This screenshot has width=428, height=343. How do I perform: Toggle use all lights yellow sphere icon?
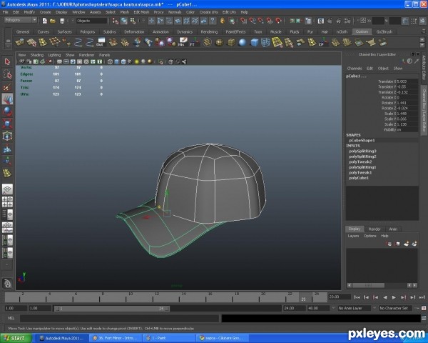136,62
